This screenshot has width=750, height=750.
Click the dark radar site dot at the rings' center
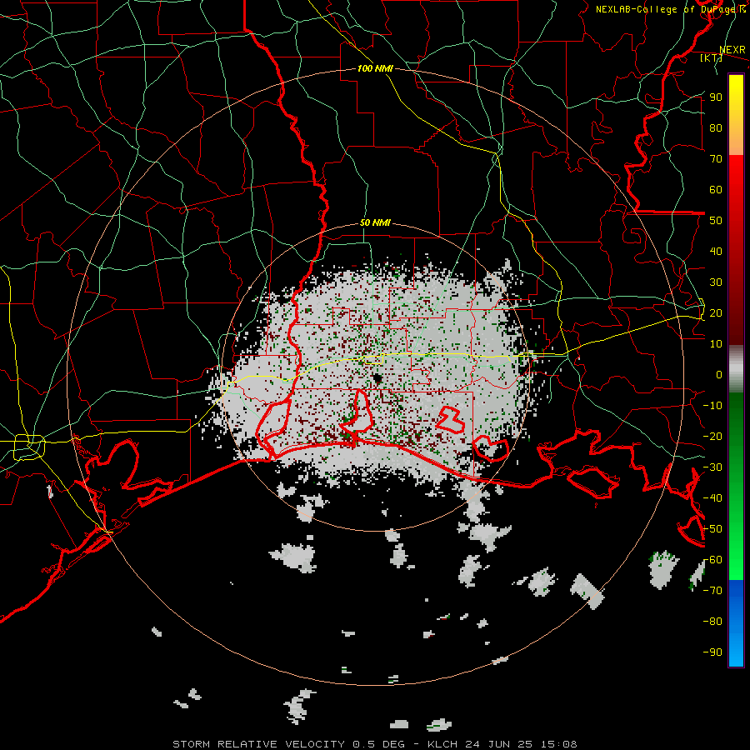point(377,379)
